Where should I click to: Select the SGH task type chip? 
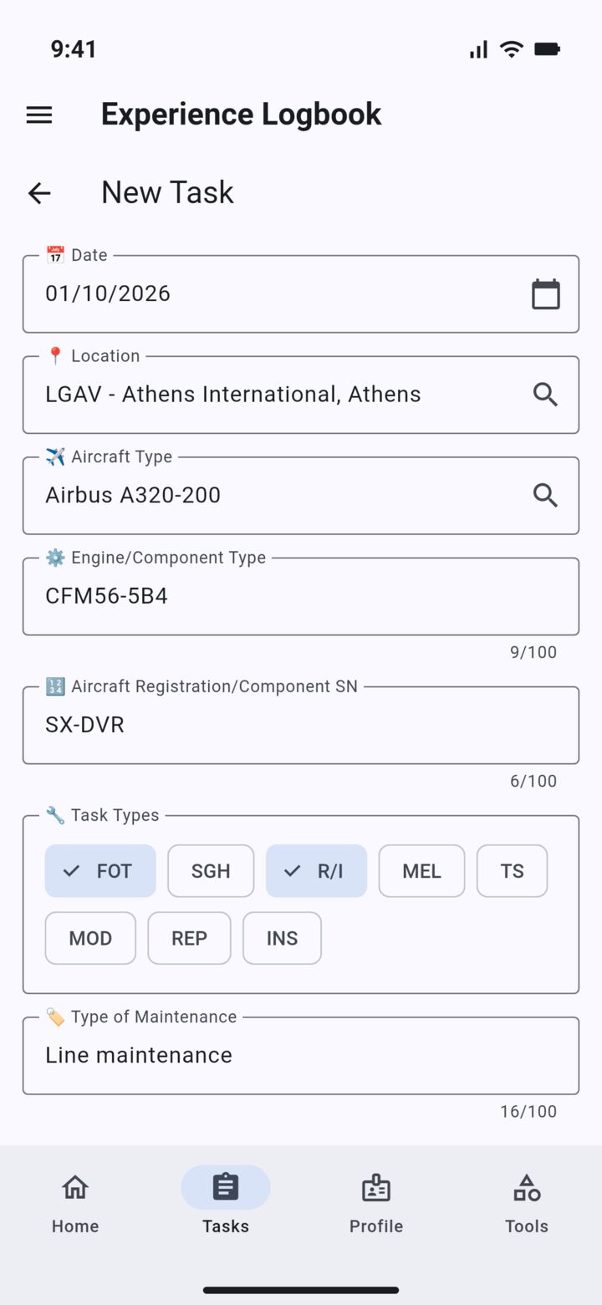[x=211, y=871]
